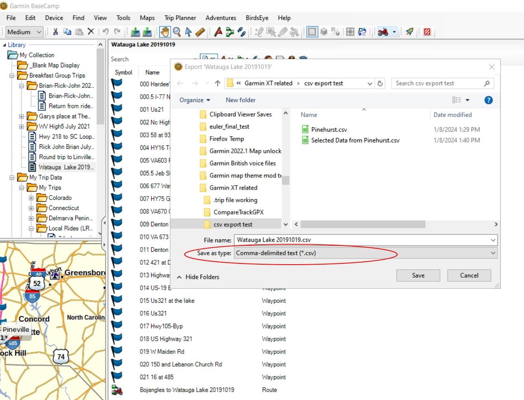Click the 3D map view cube icon
The image size is (524, 400).
324,32
